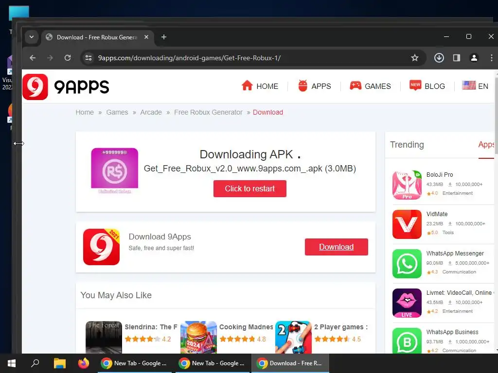The image size is (498, 373).
Task: Open Slendrina The Forest thumbnail
Action: 104,337
